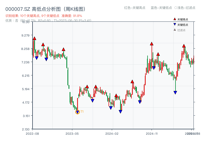
Task: Select red high marker just after 2024-02
Action: click(116, 96)
